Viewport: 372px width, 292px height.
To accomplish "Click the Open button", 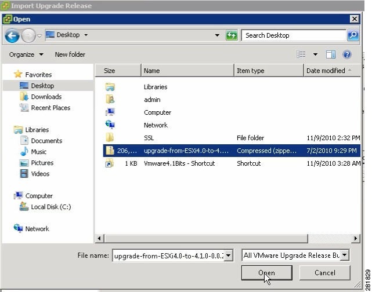I will point(266,273).
